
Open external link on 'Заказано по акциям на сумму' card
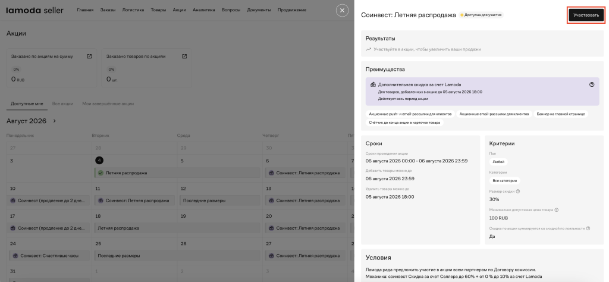(x=89, y=57)
